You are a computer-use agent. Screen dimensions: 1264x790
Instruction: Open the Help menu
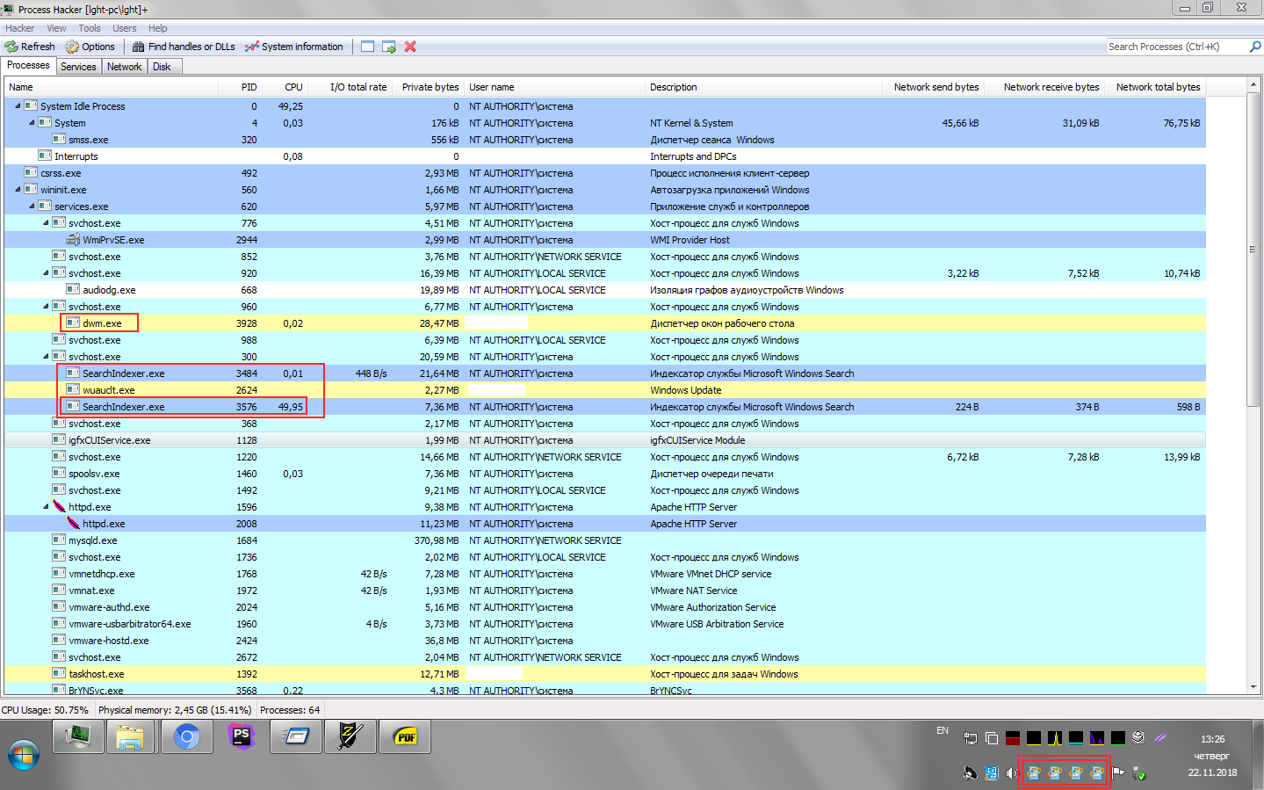158,28
